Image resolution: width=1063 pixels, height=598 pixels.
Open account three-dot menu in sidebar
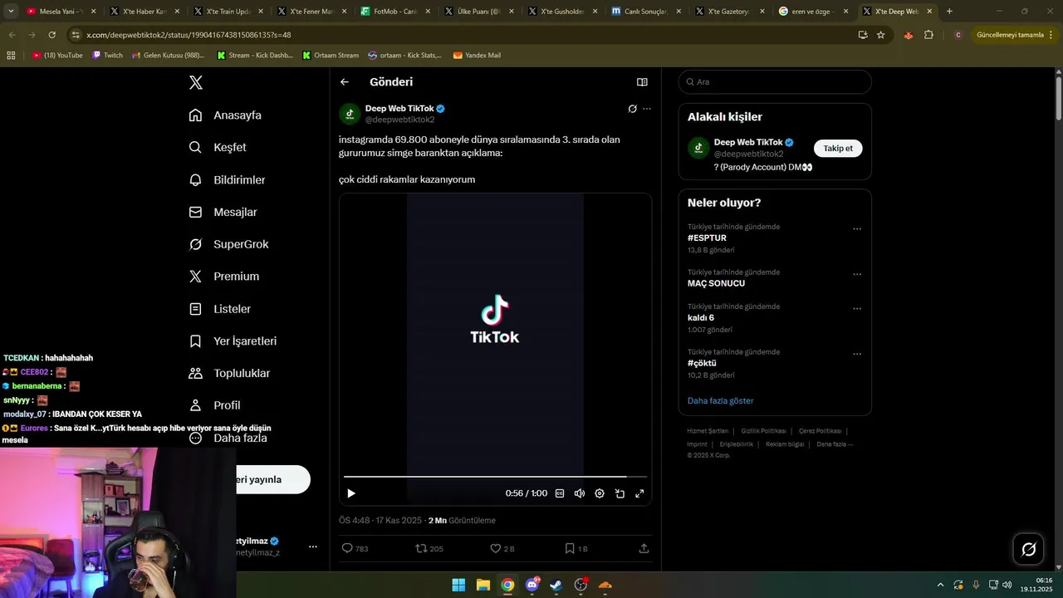click(x=313, y=547)
